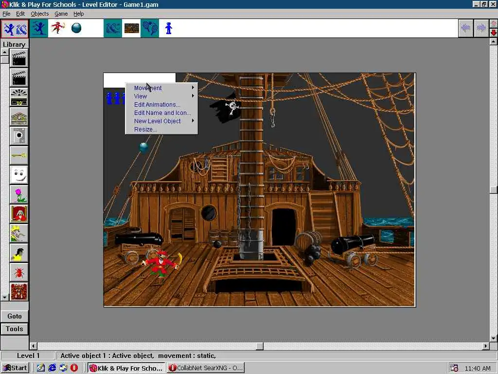The height and width of the screenshot is (374, 498).
Task: Click the library list up arrow
Action: point(5,52)
